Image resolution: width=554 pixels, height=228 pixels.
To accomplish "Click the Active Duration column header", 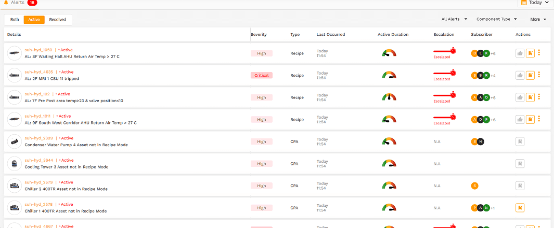I will 393,35.
